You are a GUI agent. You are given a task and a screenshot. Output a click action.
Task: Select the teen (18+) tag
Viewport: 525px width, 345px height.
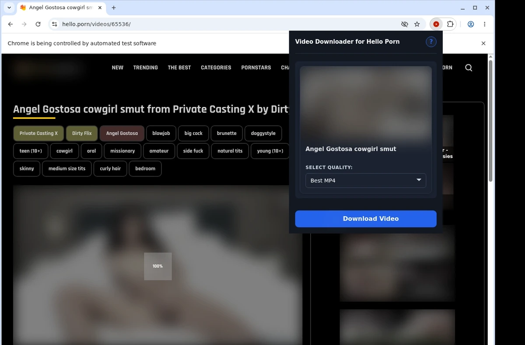[x=31, y=151]
